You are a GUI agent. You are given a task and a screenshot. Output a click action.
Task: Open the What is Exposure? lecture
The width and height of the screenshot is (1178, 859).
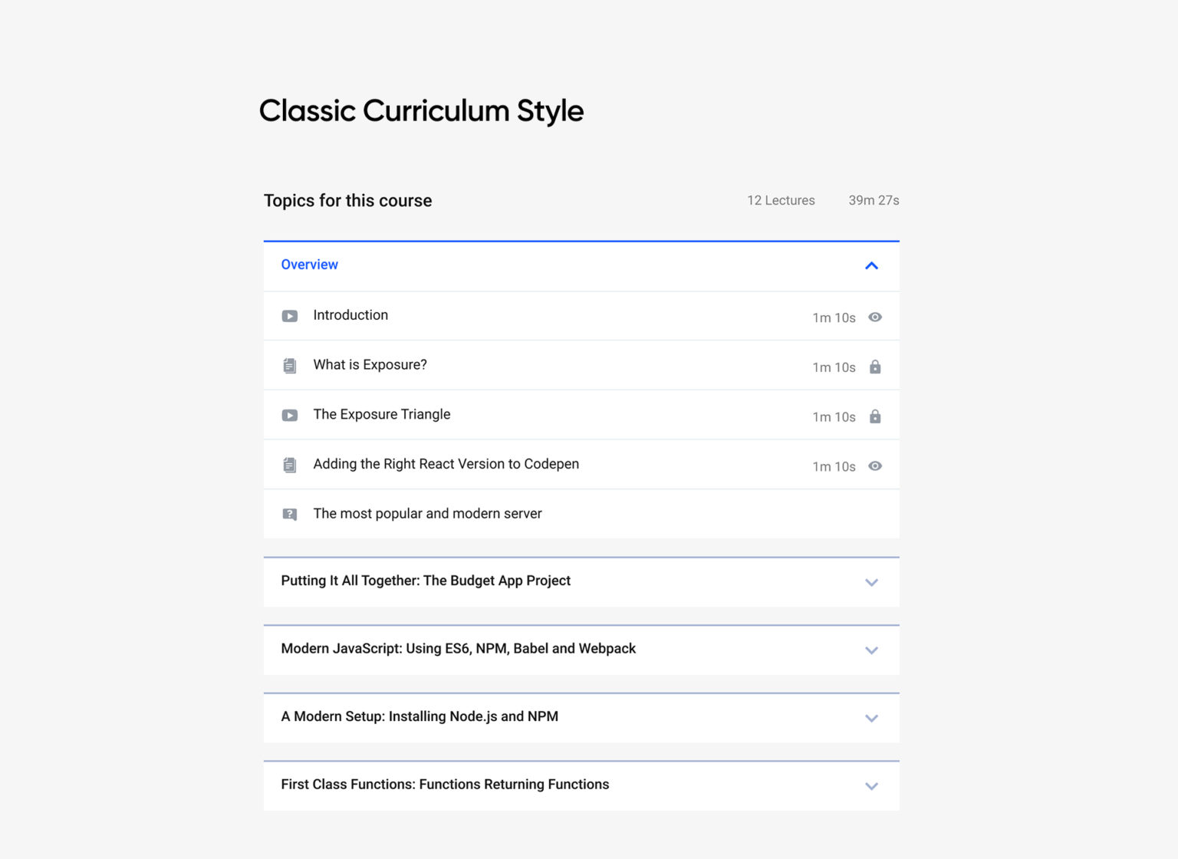pyautogui.click(x=370, y=364)
